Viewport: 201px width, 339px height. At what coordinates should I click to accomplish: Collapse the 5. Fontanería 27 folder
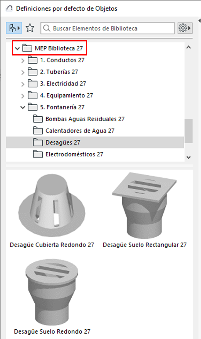coord(23,107)
